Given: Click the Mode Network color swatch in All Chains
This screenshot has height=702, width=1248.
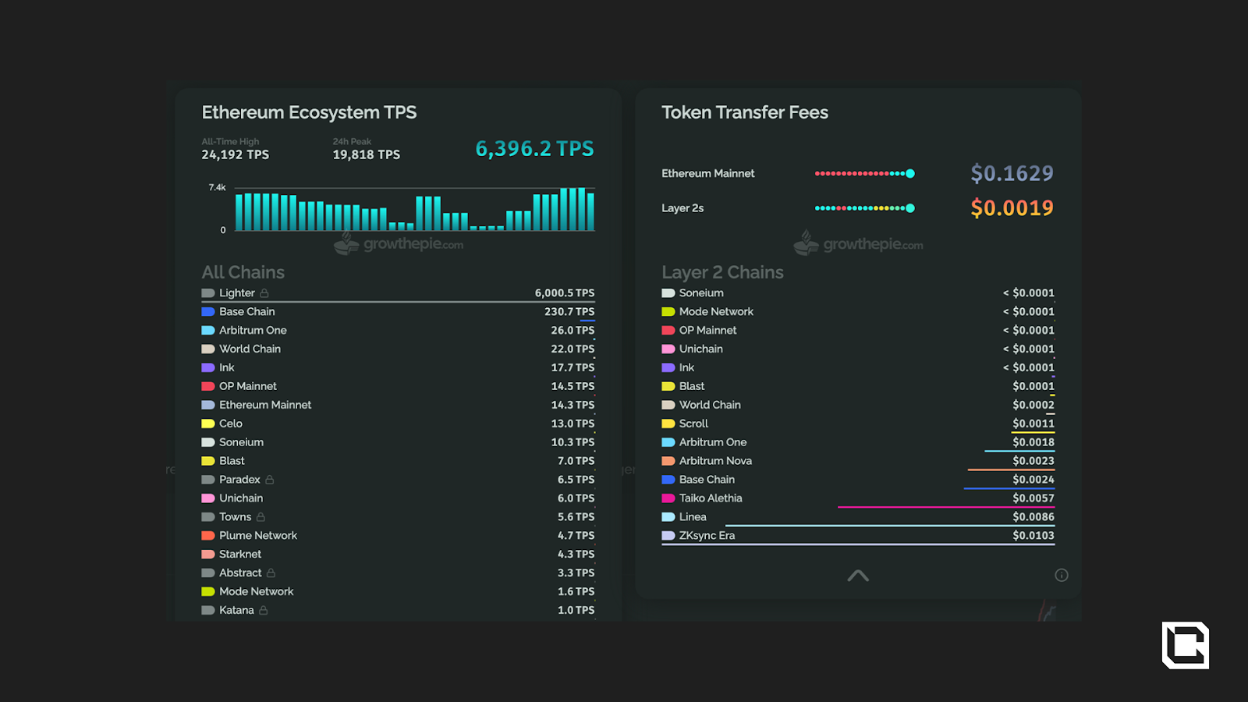Looking at the screenshot, I should [x=208, y=592].
